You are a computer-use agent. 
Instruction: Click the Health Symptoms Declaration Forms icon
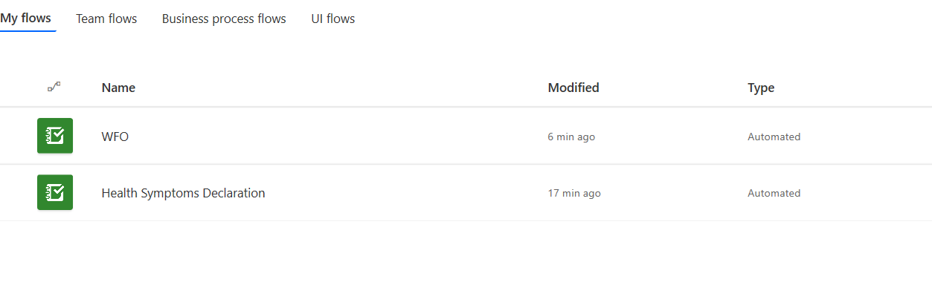click(55, 192)
